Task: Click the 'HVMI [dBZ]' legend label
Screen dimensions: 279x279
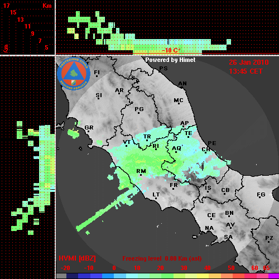Action: point(77,258)
